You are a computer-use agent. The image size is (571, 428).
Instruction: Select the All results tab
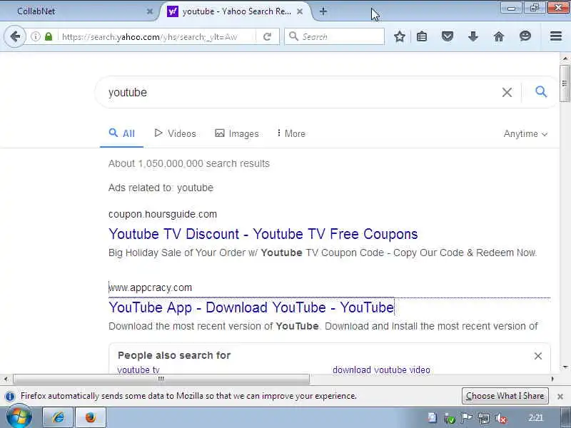pyautogui.click(x=121, y=133)
